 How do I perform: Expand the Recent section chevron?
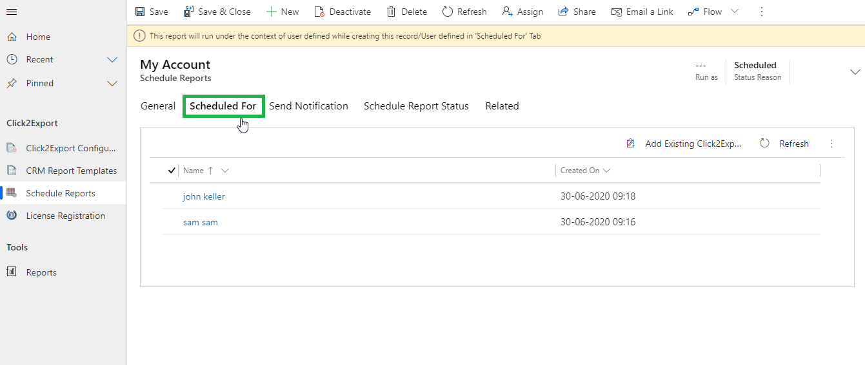(x=112, y=60)
